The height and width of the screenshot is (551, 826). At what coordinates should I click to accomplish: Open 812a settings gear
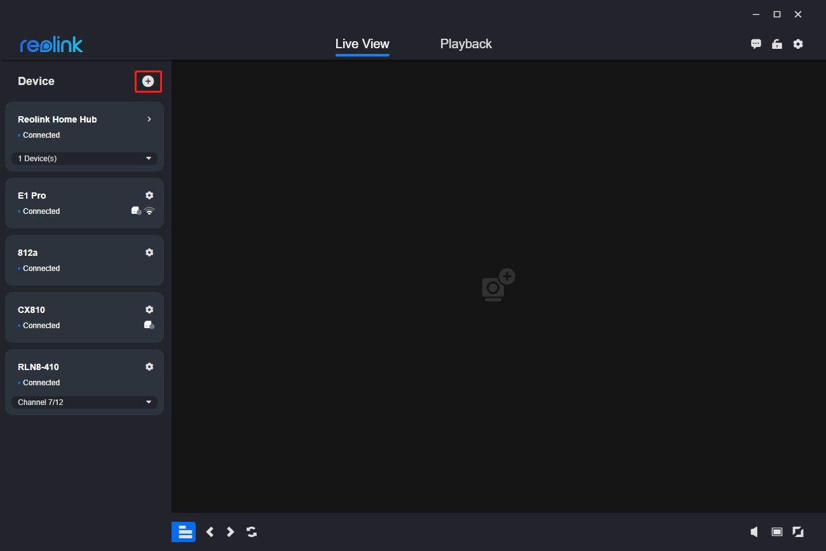149,253
